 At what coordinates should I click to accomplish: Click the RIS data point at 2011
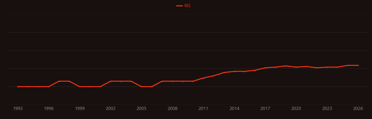point(203,78)
